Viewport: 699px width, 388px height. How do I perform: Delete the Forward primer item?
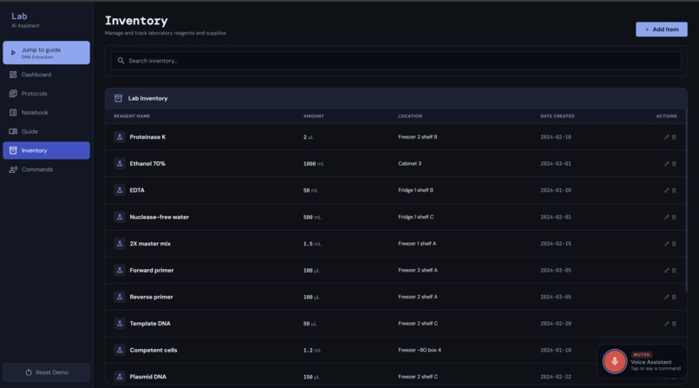coord(674,270)
